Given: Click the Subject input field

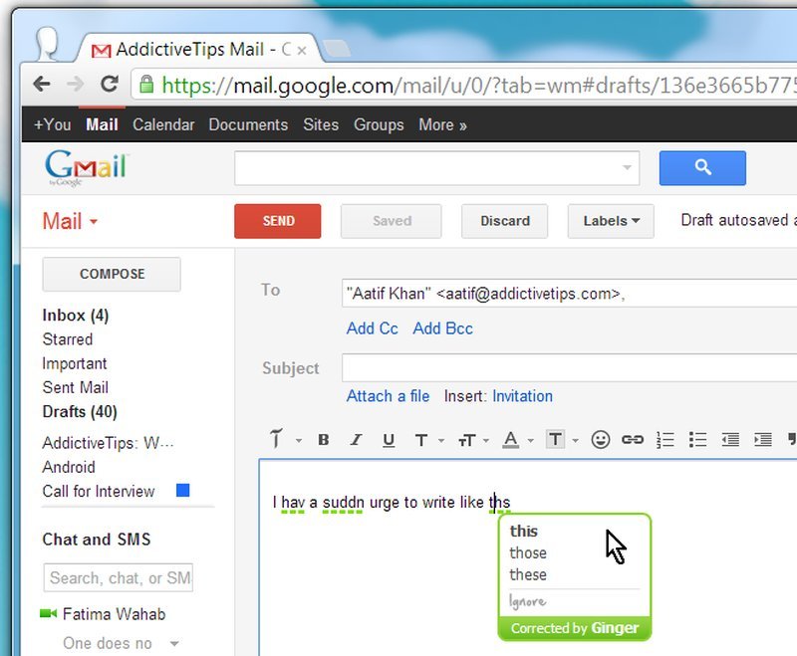Looking at the screenshot, I should point(569,367).
